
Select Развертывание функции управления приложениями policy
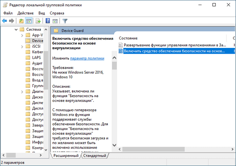click(175, 45)
